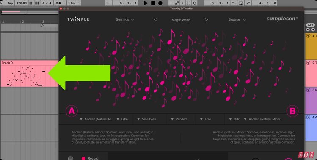
Task: Arm Ableton's arrangement Record button
Action: (x=160, y=3)
